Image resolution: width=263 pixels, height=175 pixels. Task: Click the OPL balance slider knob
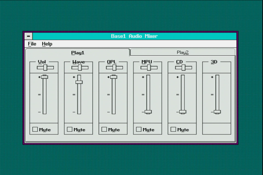pos(114,67)
